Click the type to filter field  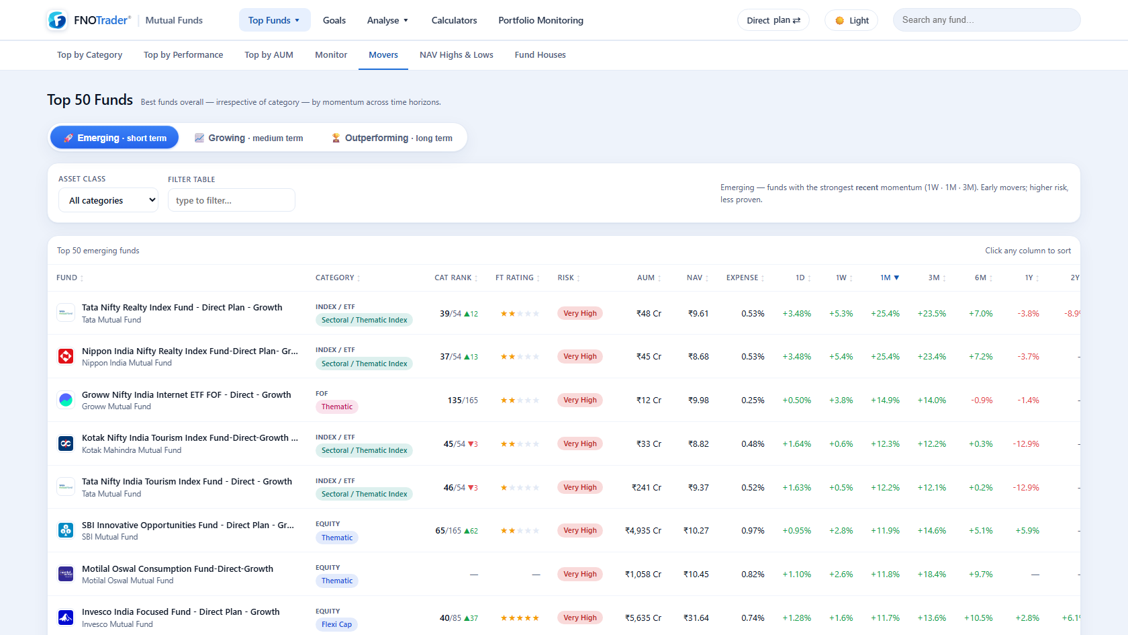click(x=231, y=200)
